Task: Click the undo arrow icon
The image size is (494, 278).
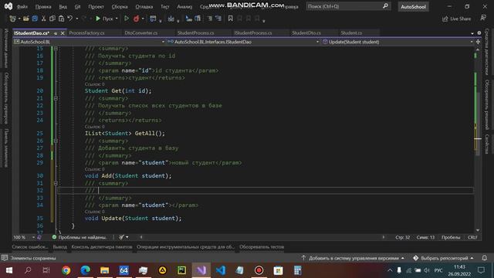Action: point(70,19)
